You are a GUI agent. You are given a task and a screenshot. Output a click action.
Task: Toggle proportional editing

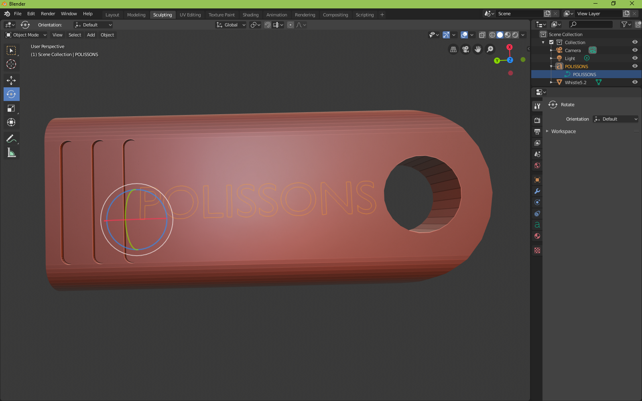pyautogui.click(x=291, y=25)
